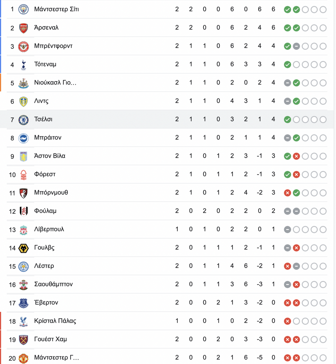Click the Crystal Palace eagle crest
Viewport: 336px width, 364px height.
[x=24, y=321]
